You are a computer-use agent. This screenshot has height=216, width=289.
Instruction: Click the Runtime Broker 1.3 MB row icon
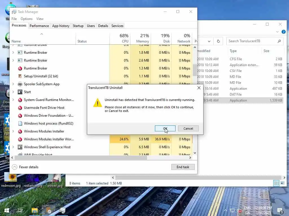point(20,69)
